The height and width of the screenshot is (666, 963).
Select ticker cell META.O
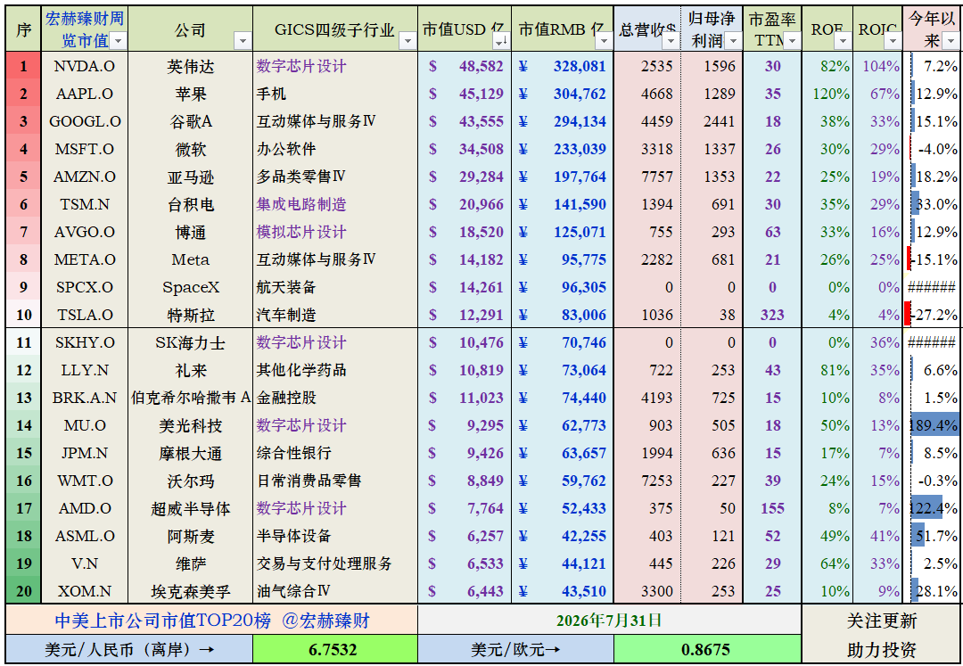tap(85, 259)
